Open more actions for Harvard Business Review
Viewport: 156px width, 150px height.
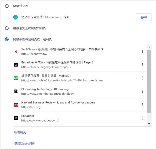click(143, 105)
